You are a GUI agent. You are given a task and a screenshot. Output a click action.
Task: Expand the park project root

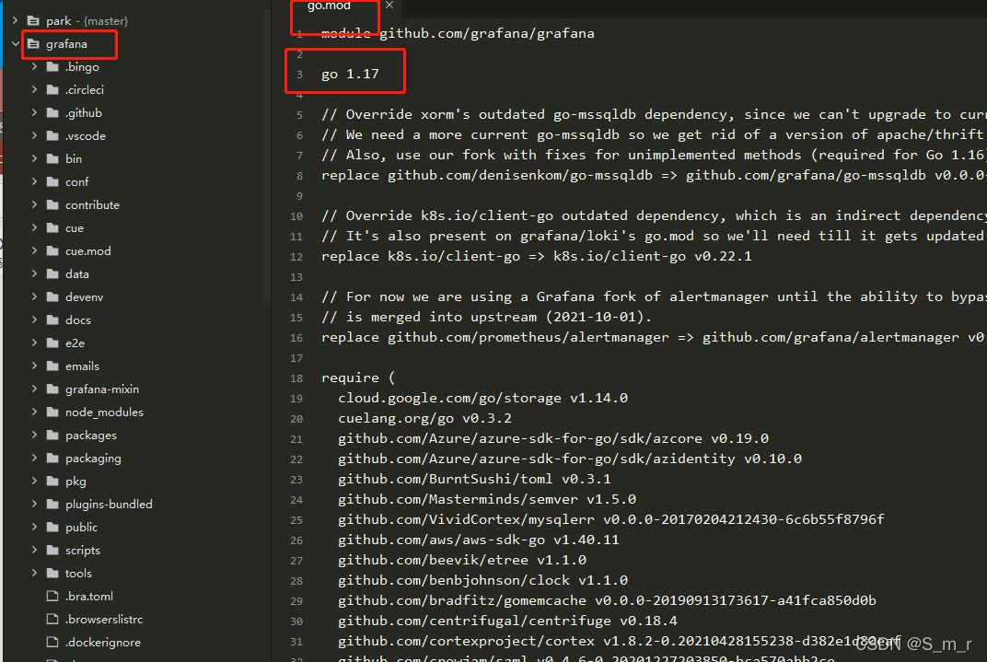click(x=15, y=21)
